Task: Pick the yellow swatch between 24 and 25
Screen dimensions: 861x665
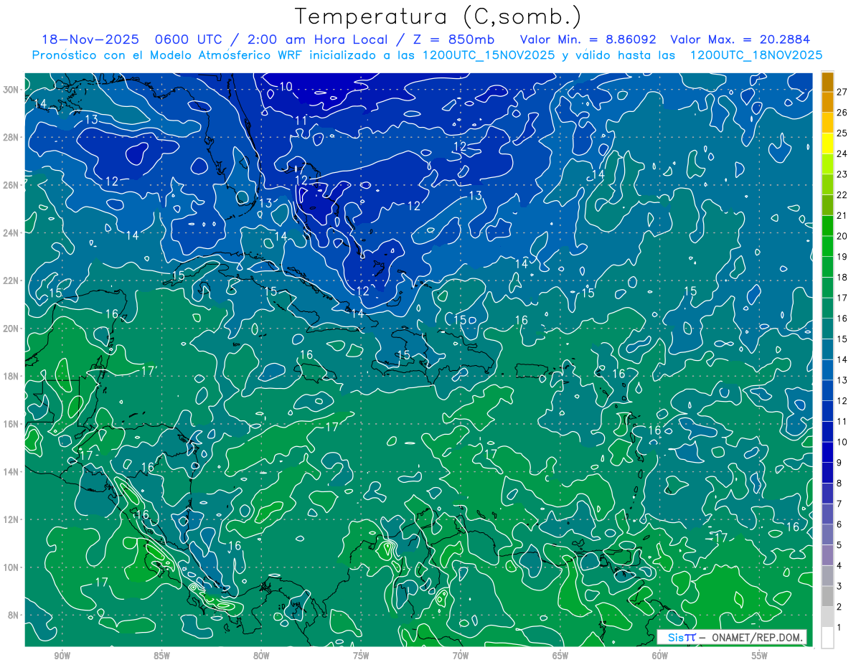Action: (828, 143)
